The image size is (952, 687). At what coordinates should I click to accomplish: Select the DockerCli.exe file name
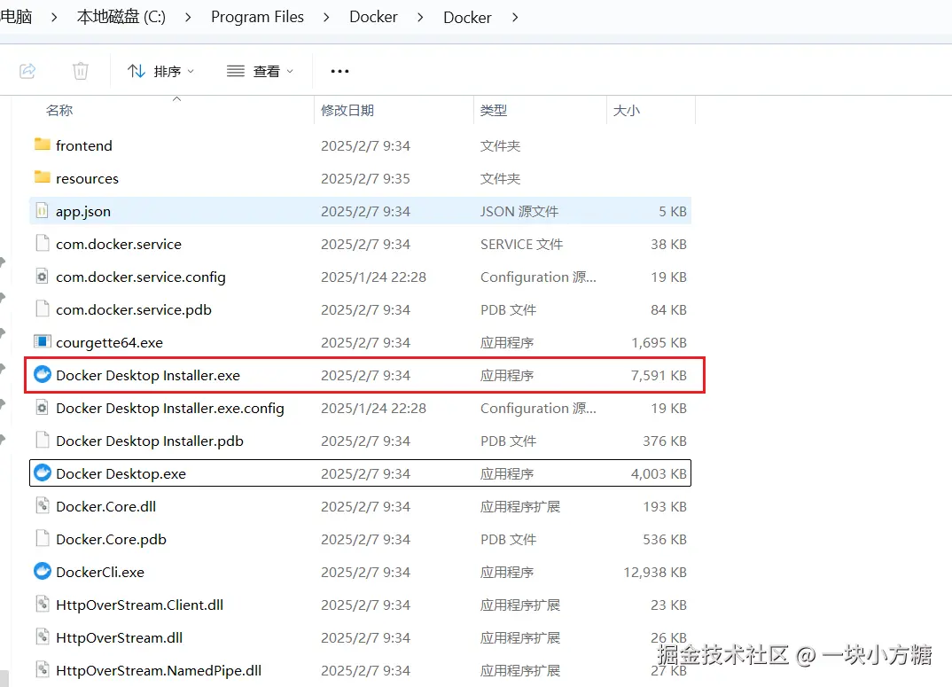pyautogui.click(x=100, y=572)
